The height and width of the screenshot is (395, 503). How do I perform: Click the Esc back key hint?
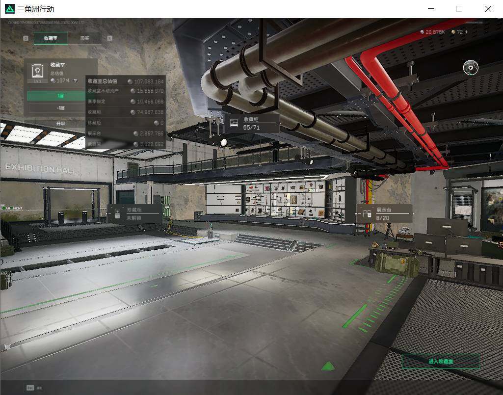(x=30, y=388)
